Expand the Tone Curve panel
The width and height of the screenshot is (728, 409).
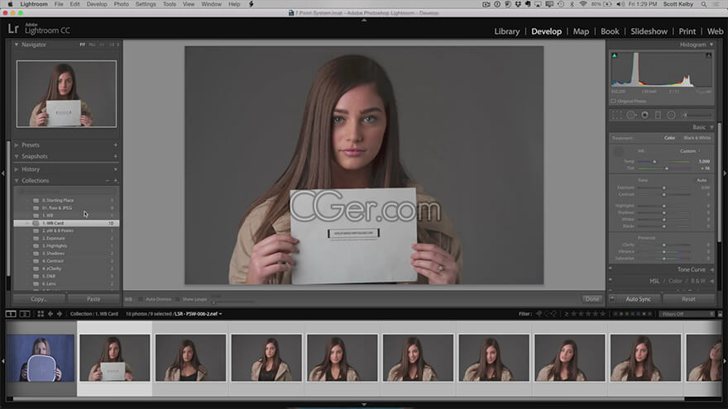pos(711,269)
